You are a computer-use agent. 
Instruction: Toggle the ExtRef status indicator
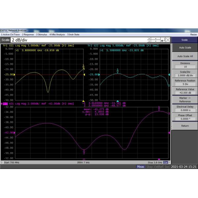(158, 167)
